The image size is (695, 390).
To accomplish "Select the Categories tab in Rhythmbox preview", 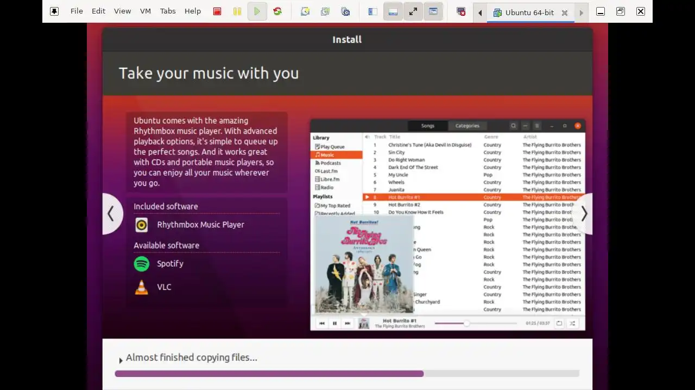I will tap(467, 126).
